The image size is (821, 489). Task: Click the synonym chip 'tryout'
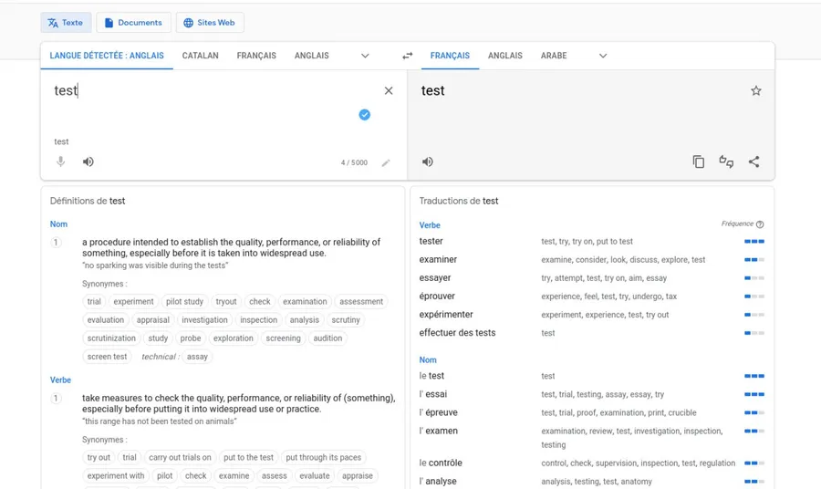[x=226, y=302]
